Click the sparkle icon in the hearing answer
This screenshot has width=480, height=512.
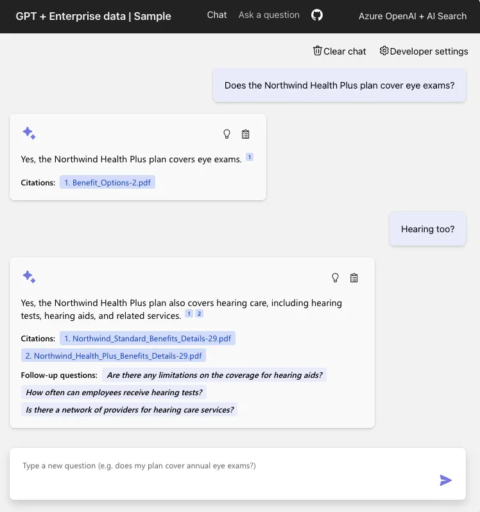coord(29,277)
